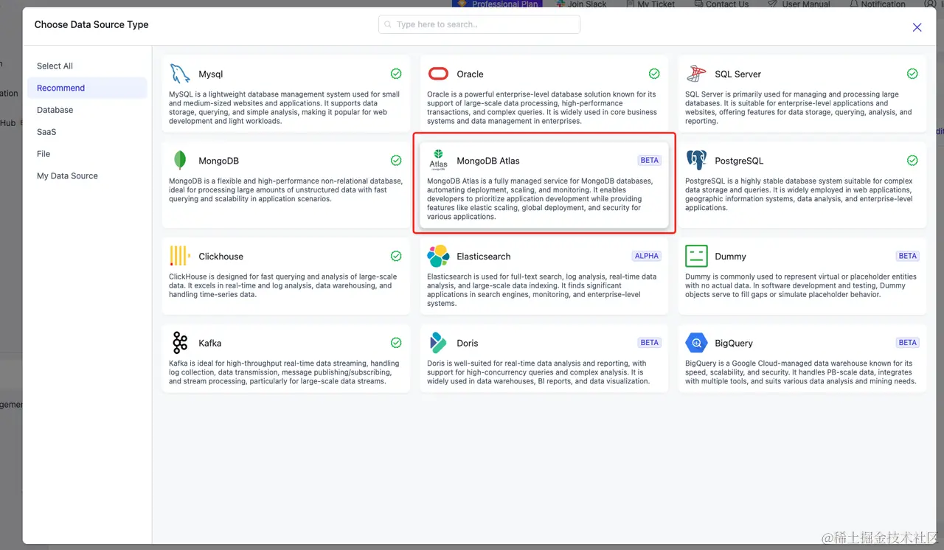Click Professional Plan badge in background header

coord(499,4)
